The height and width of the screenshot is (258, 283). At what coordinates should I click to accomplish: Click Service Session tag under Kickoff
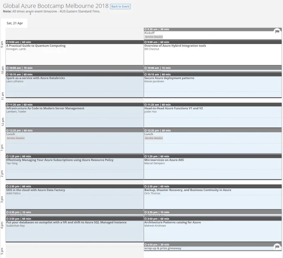[x=154, y=37]
